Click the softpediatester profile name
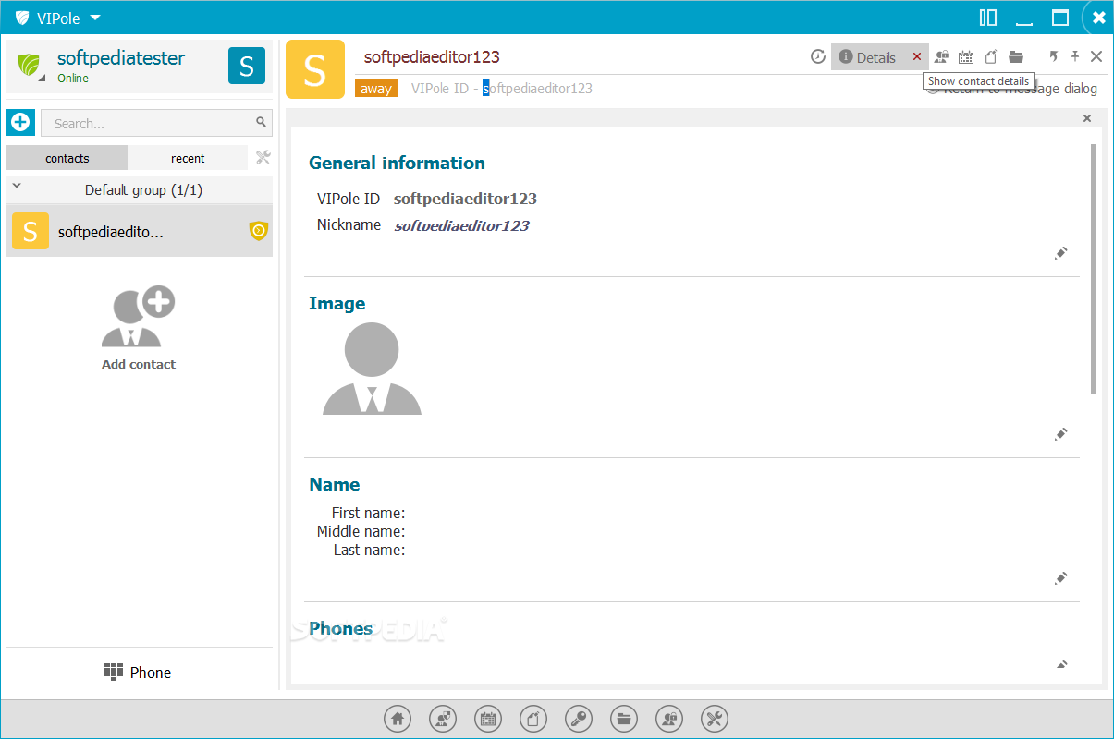 (121, 57)
